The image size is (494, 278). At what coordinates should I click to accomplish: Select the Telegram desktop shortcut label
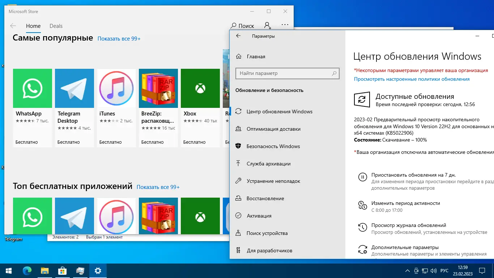(13, 239)
